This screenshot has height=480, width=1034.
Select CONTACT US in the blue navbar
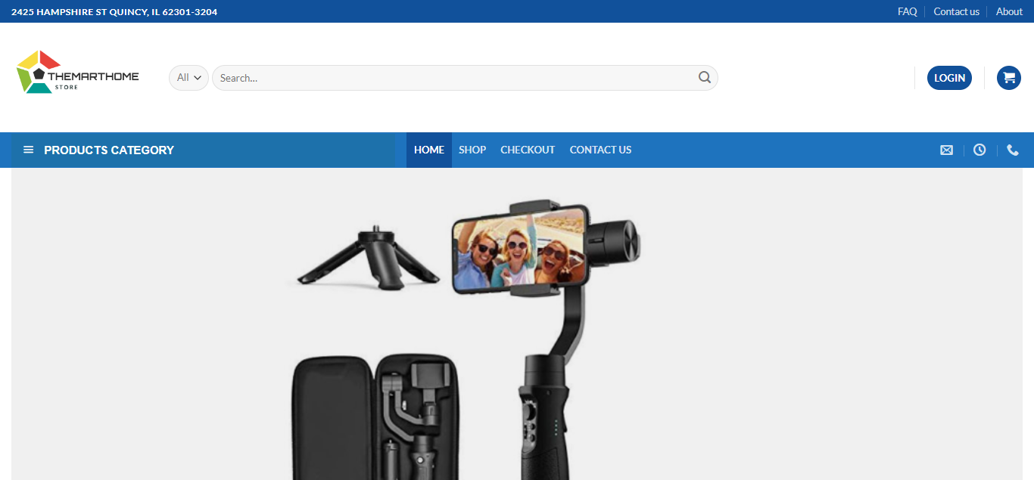click(x=600, y=150)
